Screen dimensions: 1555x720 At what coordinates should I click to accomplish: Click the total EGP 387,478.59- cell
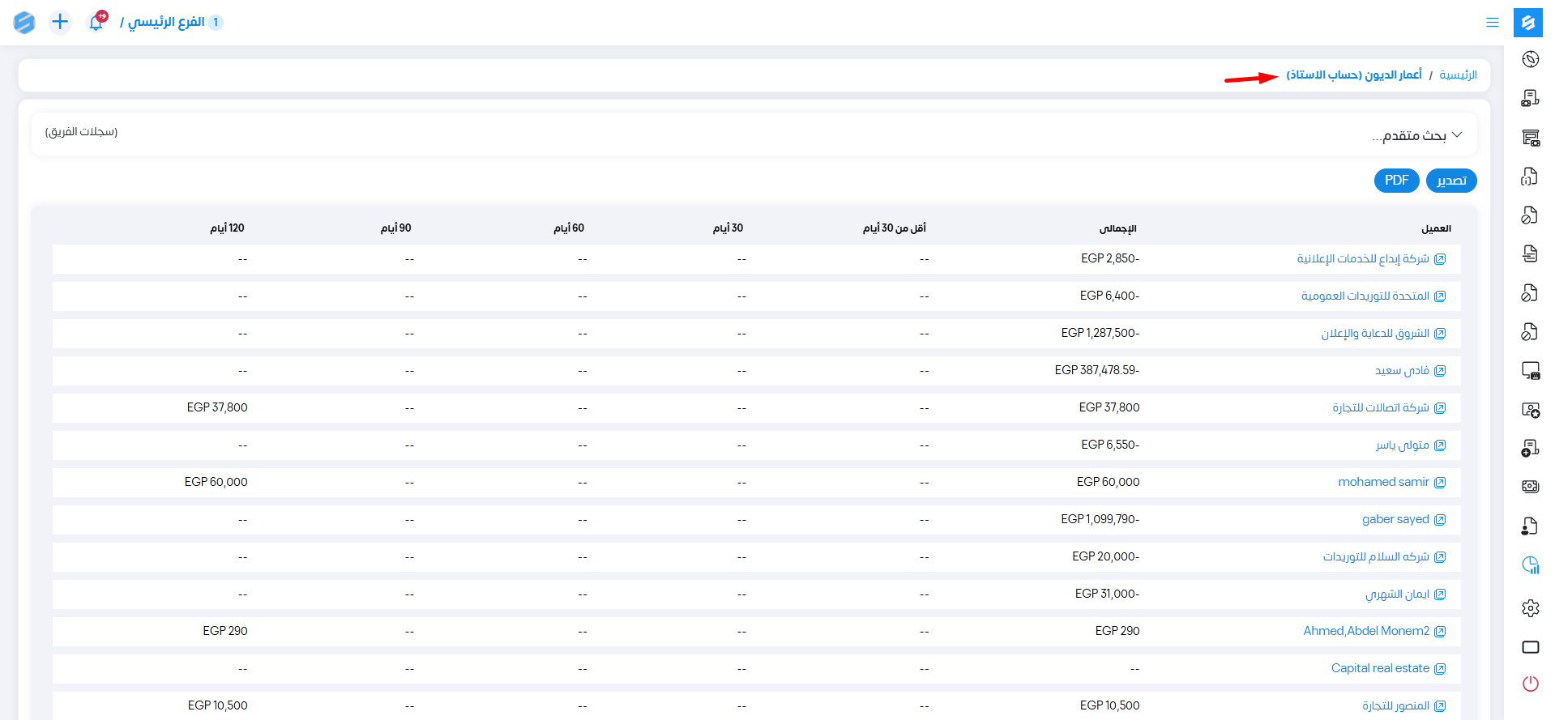(1097, 371)
